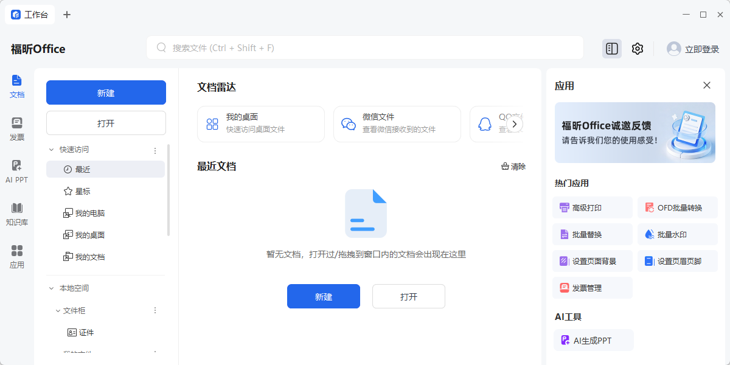Click the left panel scrollbar
This screenshot has height=365, width=730.
pos(169,190)
